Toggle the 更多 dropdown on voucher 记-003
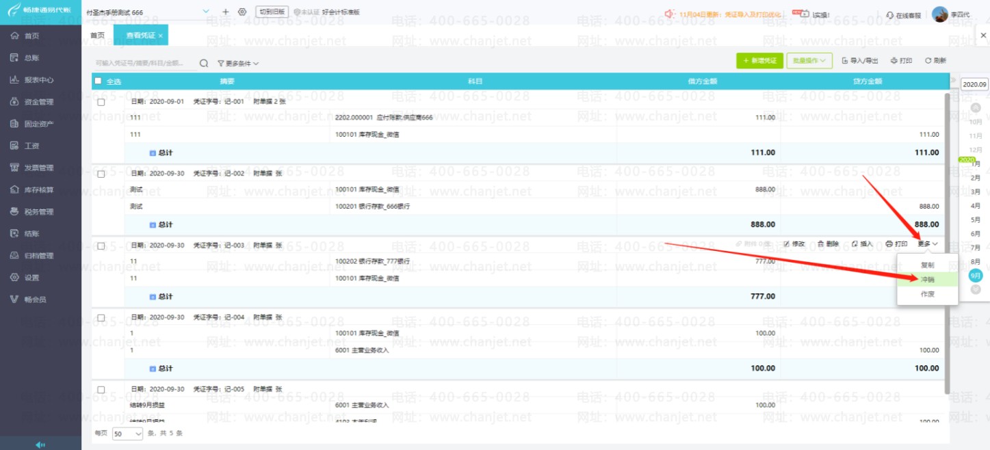The width and height of the screenshot is (990, 450). coord(928,244)
